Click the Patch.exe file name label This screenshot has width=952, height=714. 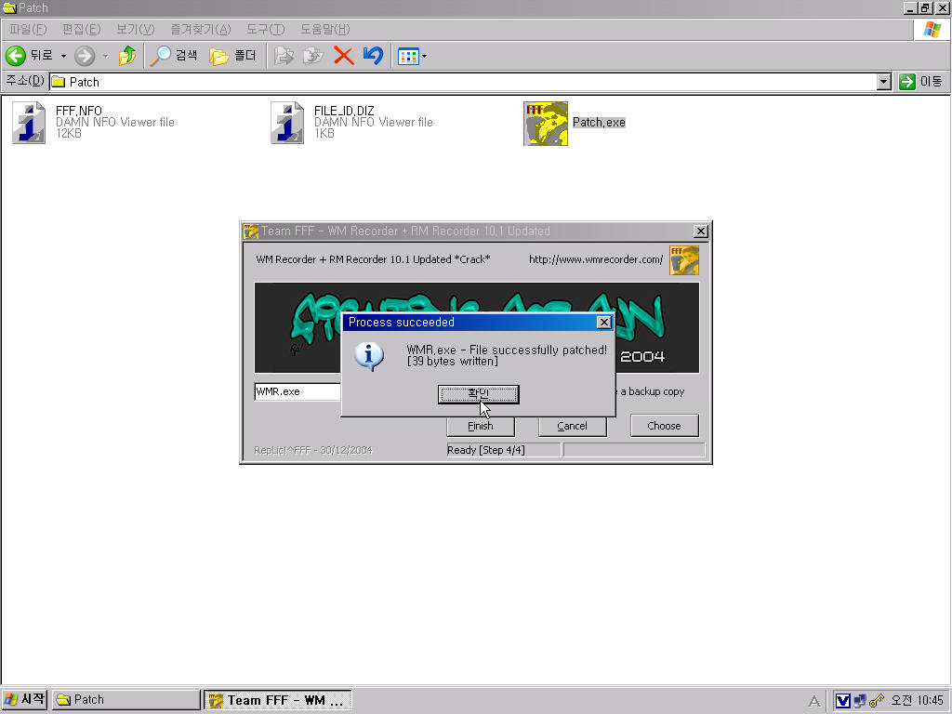click(x=599, y=123)
